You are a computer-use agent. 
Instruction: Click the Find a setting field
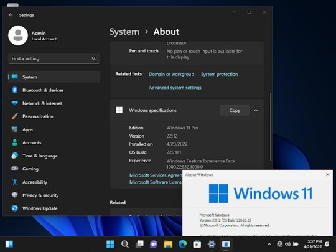point(54,58)
